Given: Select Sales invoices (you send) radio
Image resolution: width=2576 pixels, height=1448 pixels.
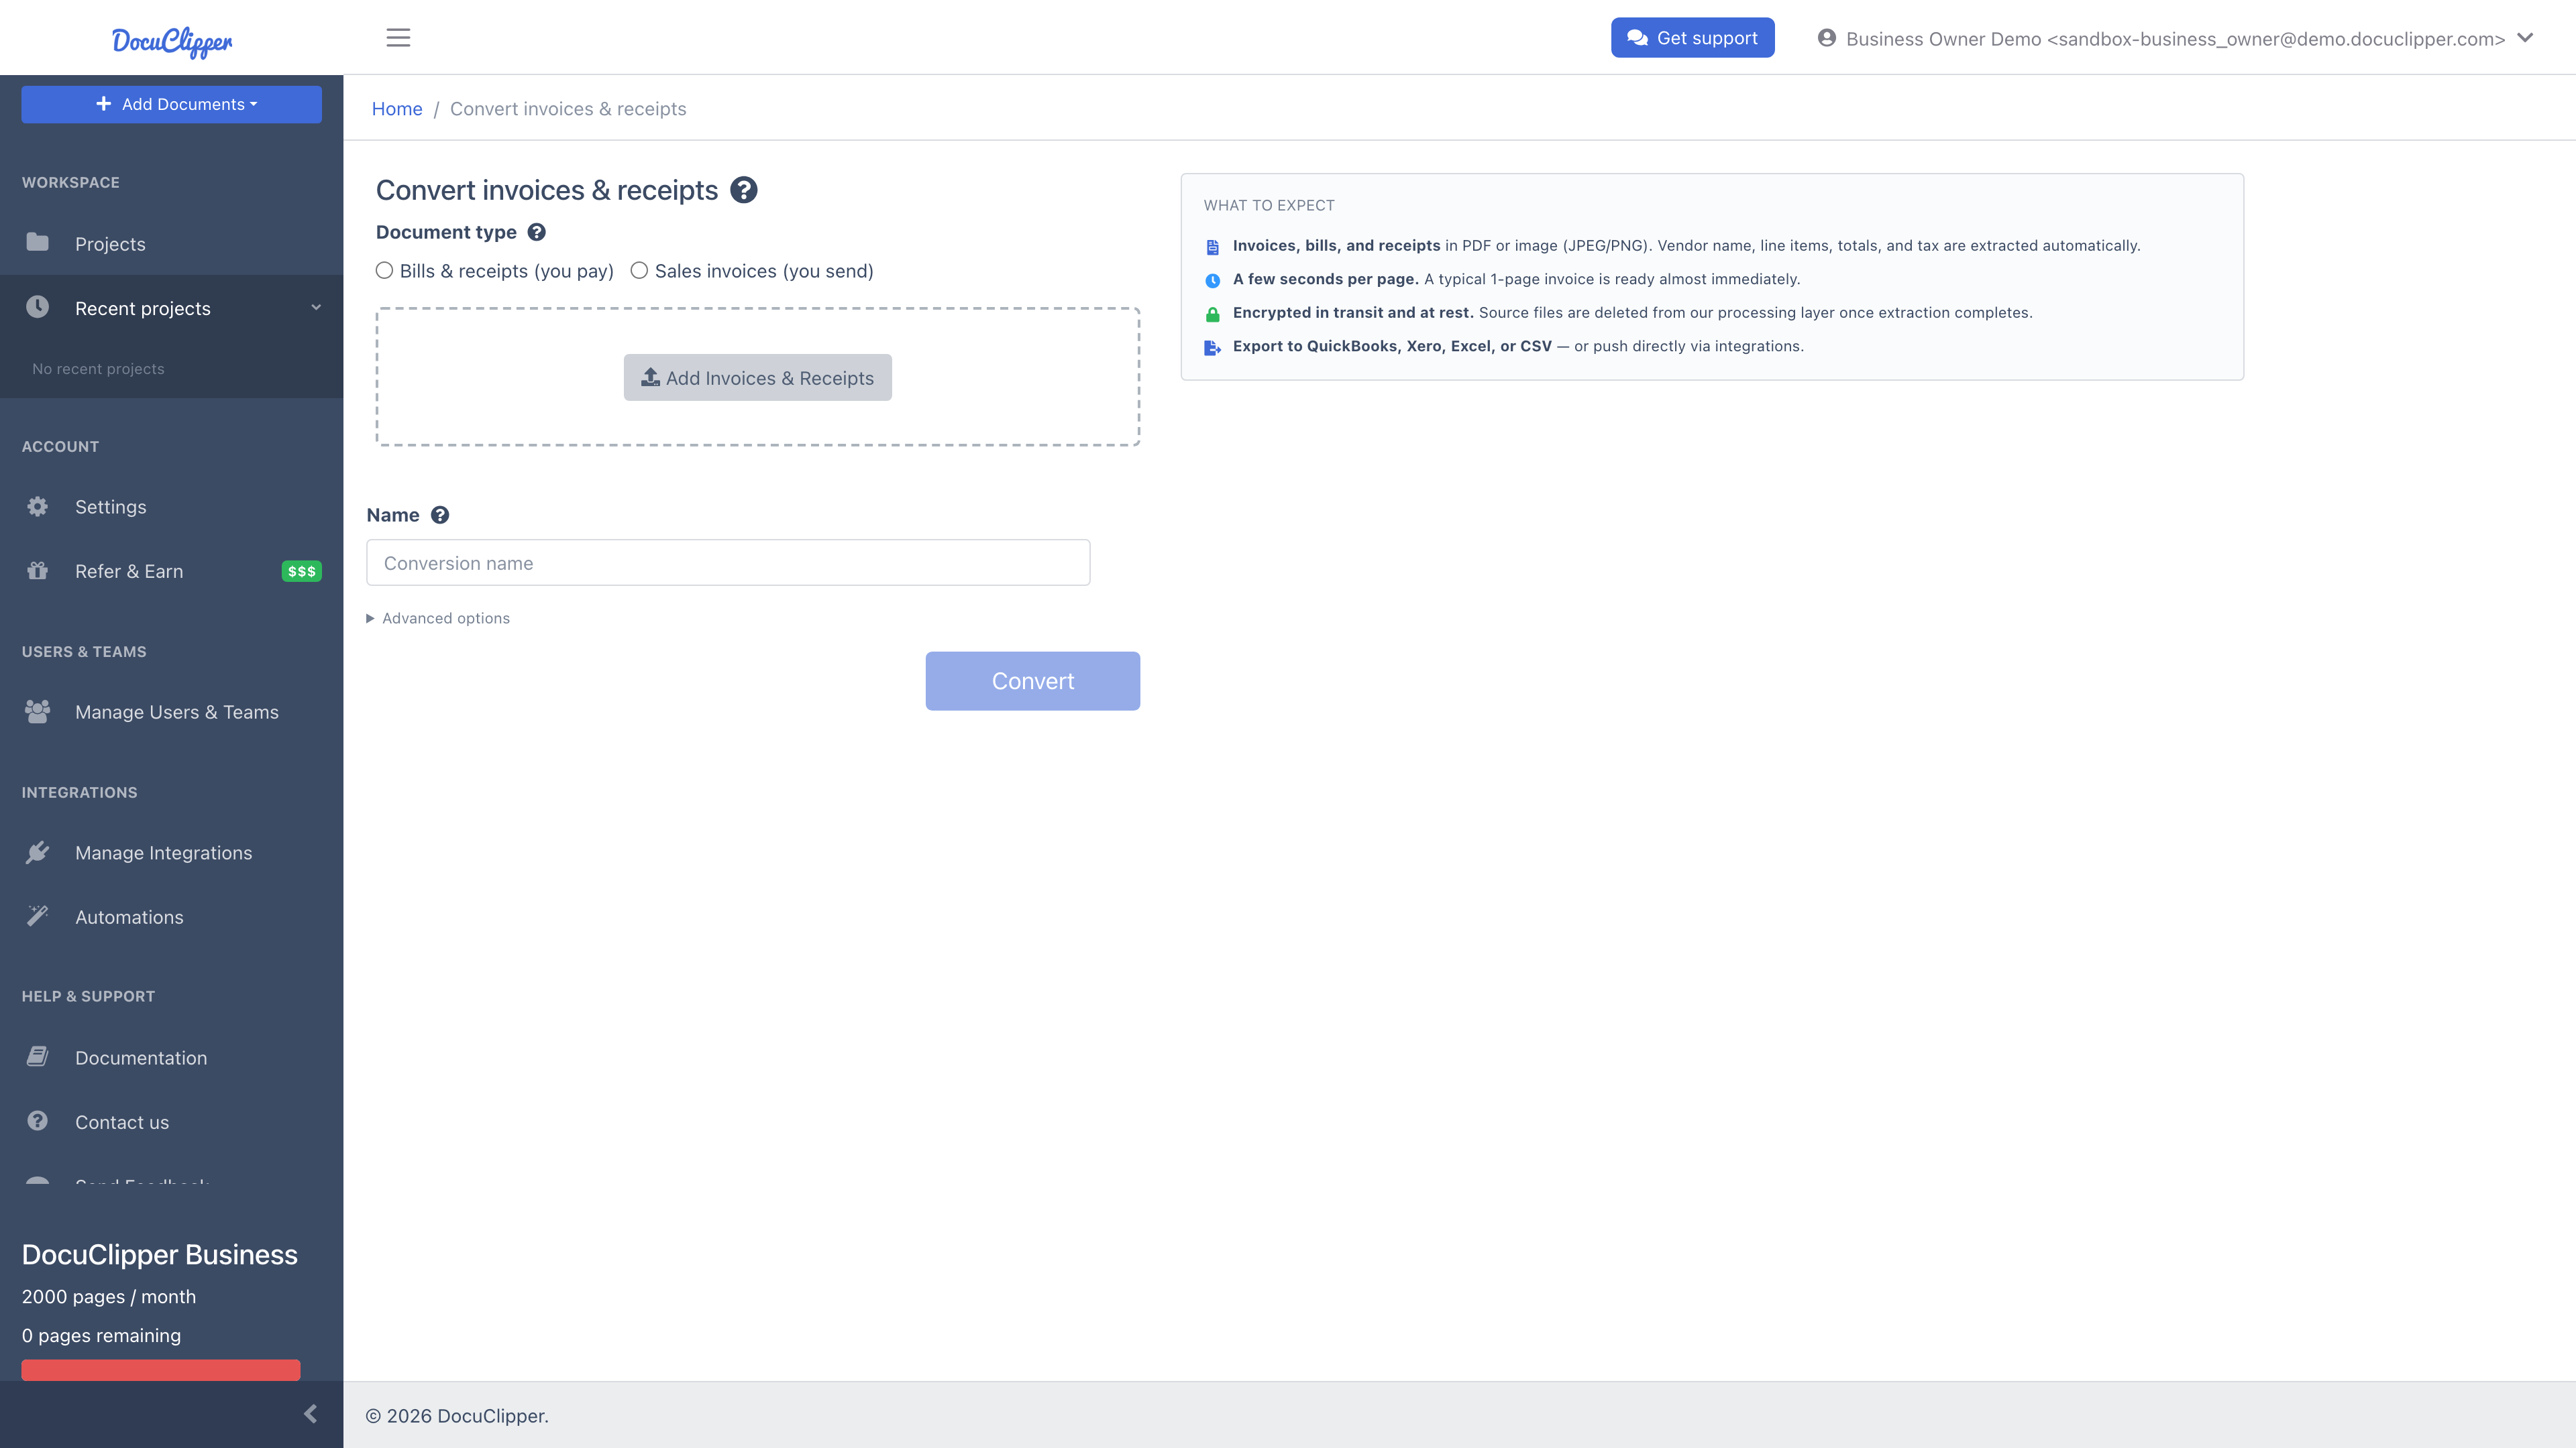Looking at the screenshot, I should coord(639,271).
